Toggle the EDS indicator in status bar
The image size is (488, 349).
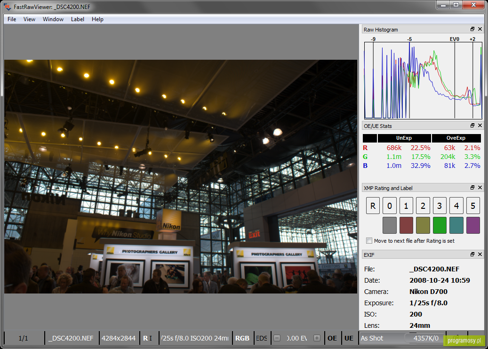[262, 338]
